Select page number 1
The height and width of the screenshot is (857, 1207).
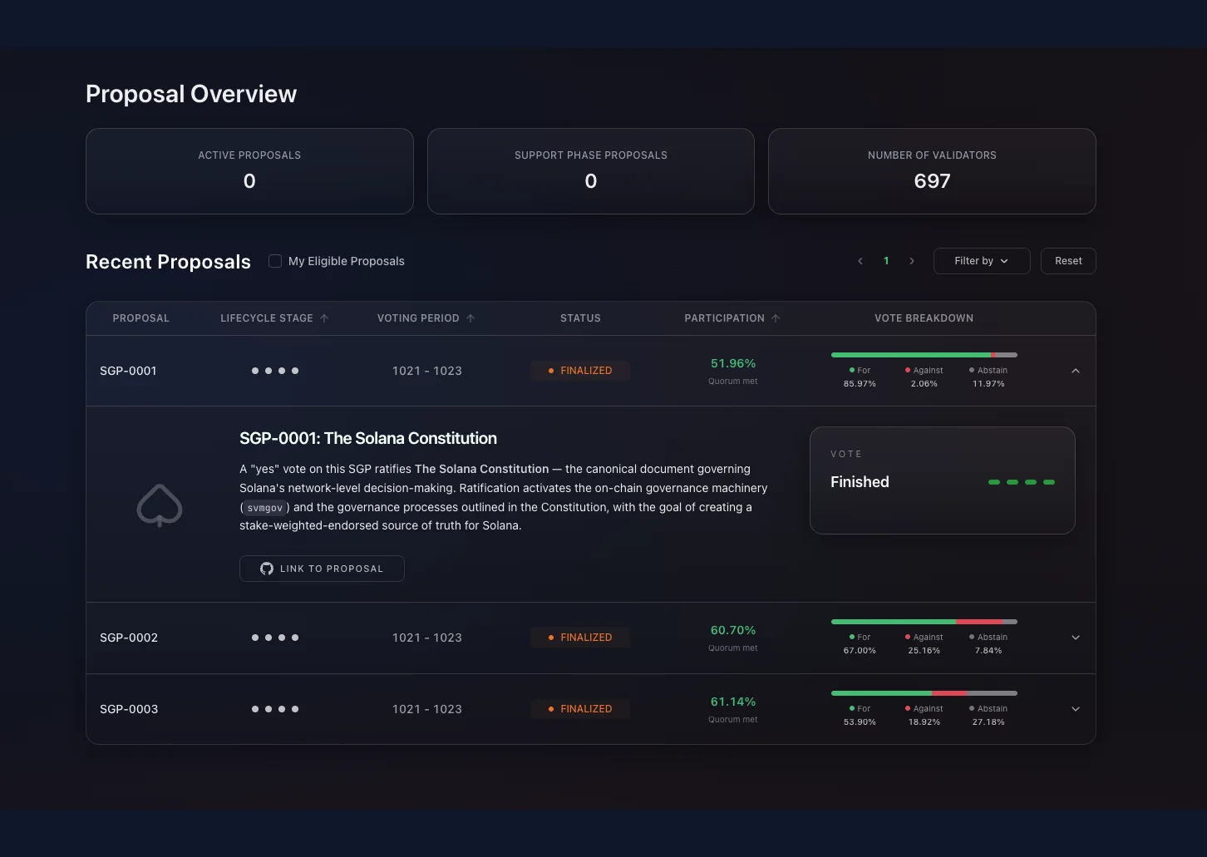[x=886, y=261]
